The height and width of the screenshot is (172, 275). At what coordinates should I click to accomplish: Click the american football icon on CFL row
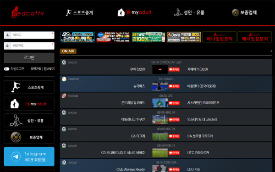pos(64,96)
